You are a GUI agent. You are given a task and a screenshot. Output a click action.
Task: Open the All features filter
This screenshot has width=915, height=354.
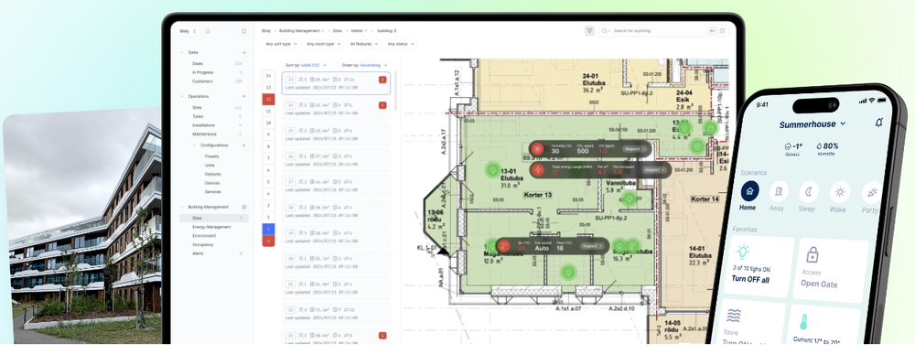point(363,44)
